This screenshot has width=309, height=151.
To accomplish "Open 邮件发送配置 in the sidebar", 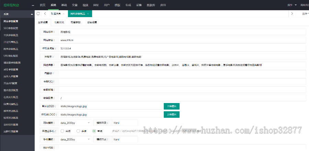I will pyautogui.click(x=11, y=111).
